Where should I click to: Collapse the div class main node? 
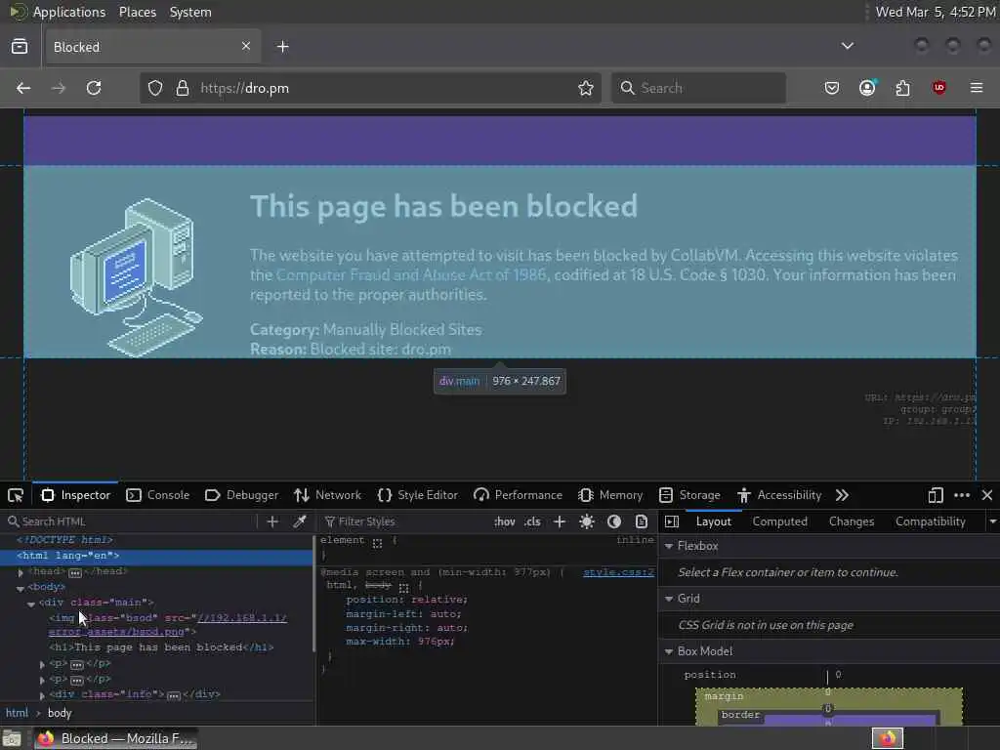(30, 604)
